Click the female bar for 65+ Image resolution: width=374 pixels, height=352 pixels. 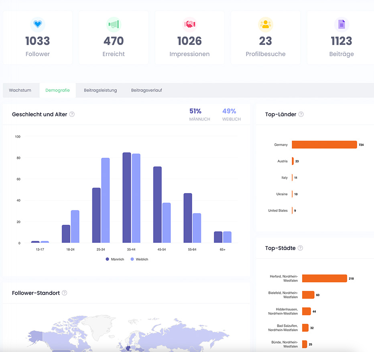point(227,237)
